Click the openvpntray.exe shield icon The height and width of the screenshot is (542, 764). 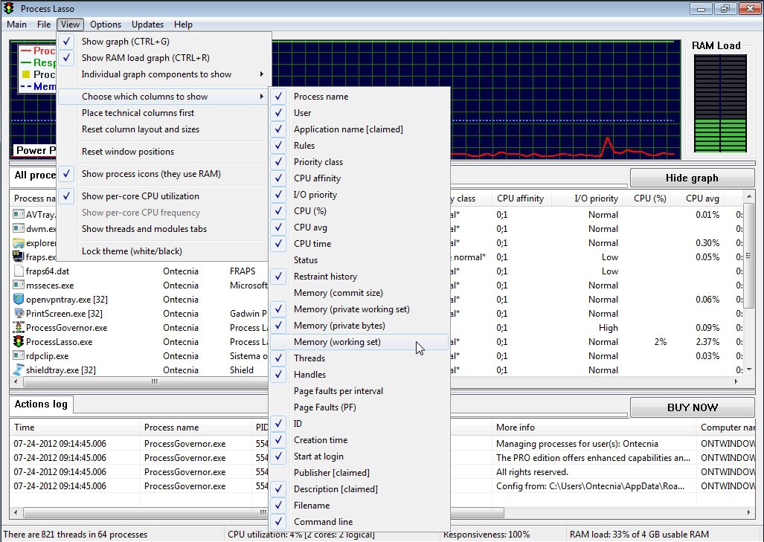(19, 299)
